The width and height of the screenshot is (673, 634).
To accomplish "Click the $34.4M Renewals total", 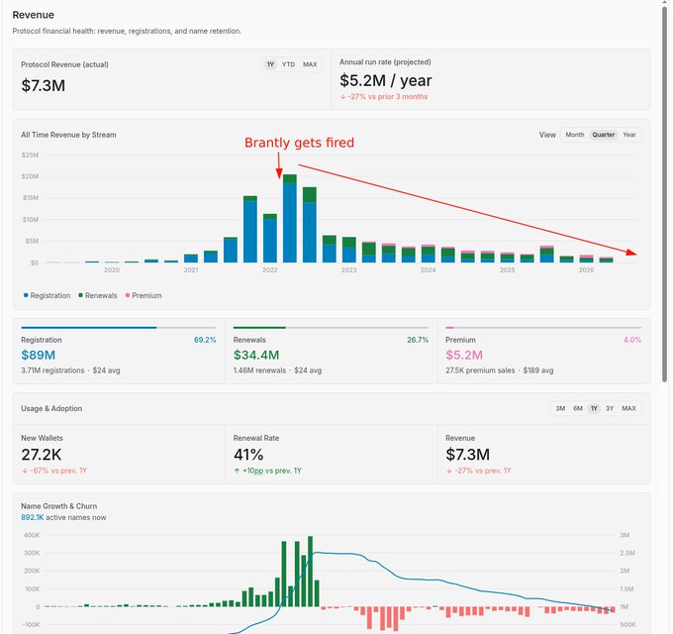I will [256, 355].
